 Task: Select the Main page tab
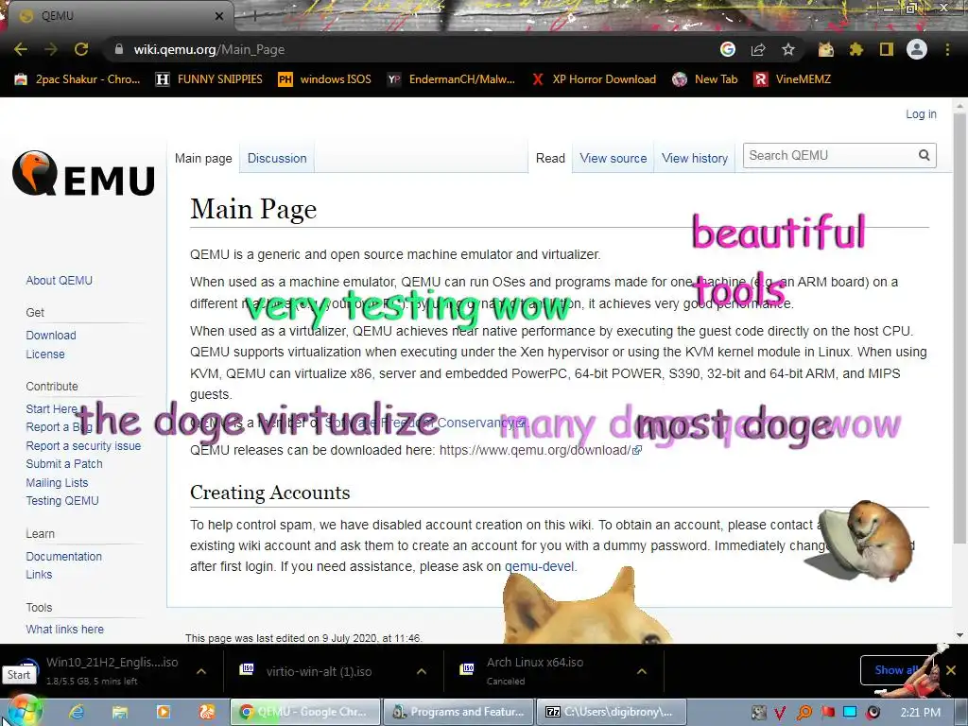click(203, 158)
